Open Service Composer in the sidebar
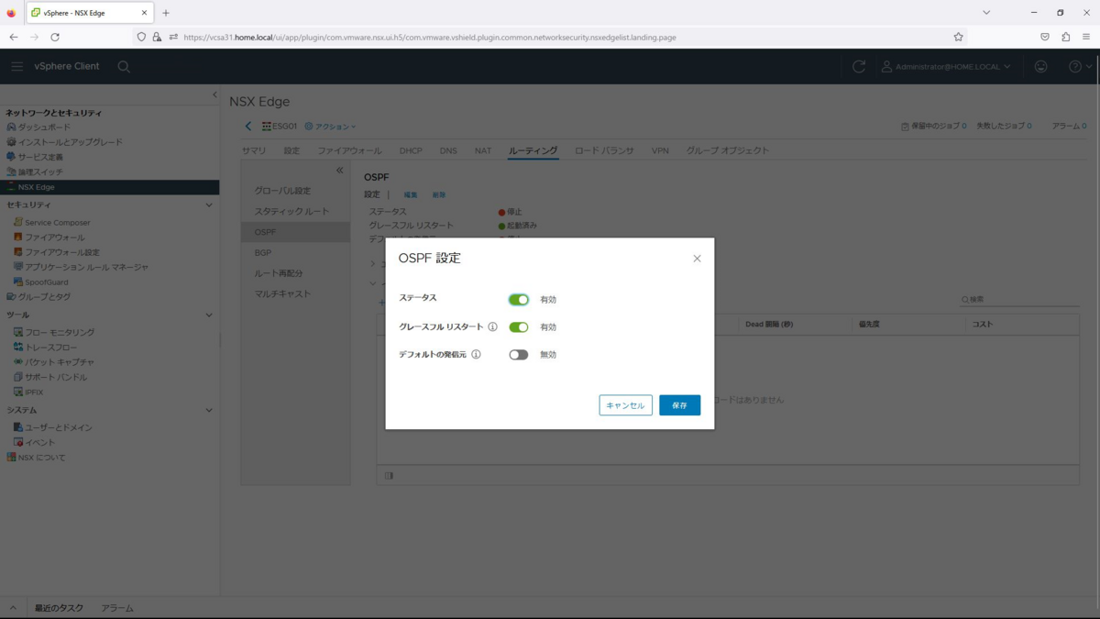The width and height of the screenshot is (1100, 619). (x=57, y=223)
